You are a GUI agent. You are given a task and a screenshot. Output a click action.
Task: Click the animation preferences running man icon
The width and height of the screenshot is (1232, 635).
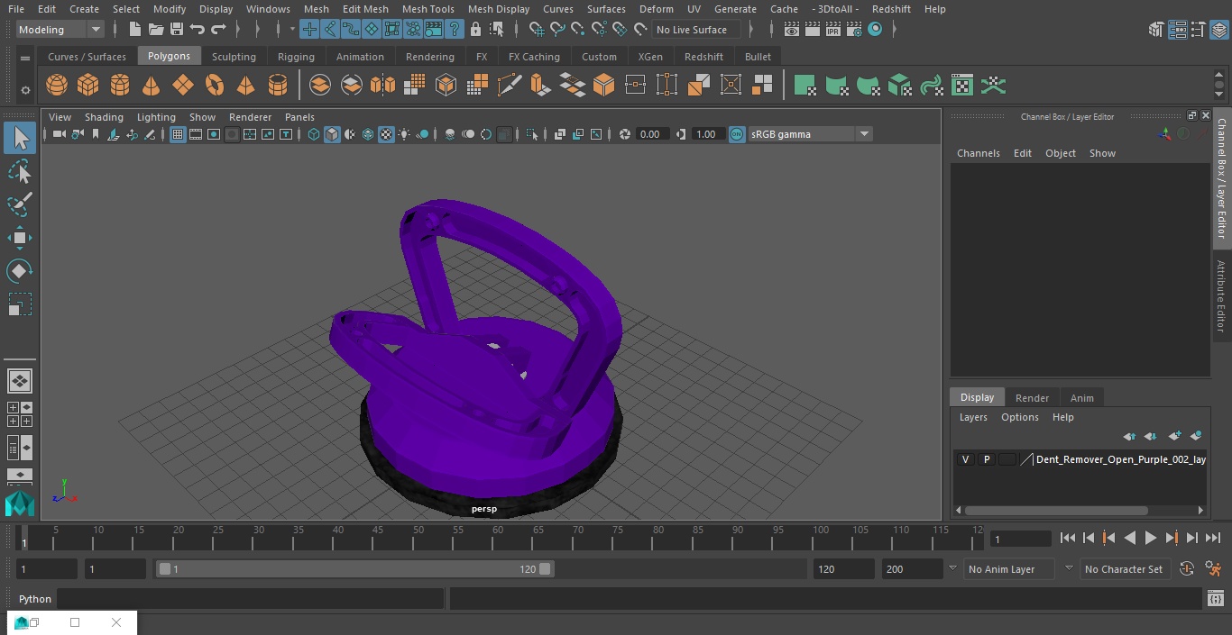click(x=1214, y=569)
